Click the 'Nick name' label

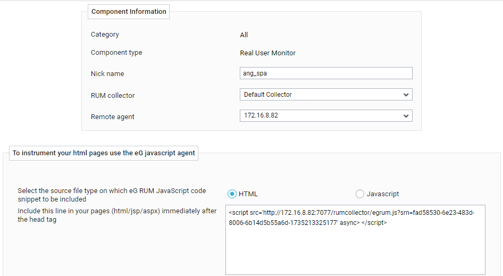coord(107,73)
